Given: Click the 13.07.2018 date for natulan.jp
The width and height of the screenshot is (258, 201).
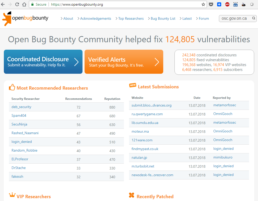Looking at the screenshot, I should (x=197, y=158).
